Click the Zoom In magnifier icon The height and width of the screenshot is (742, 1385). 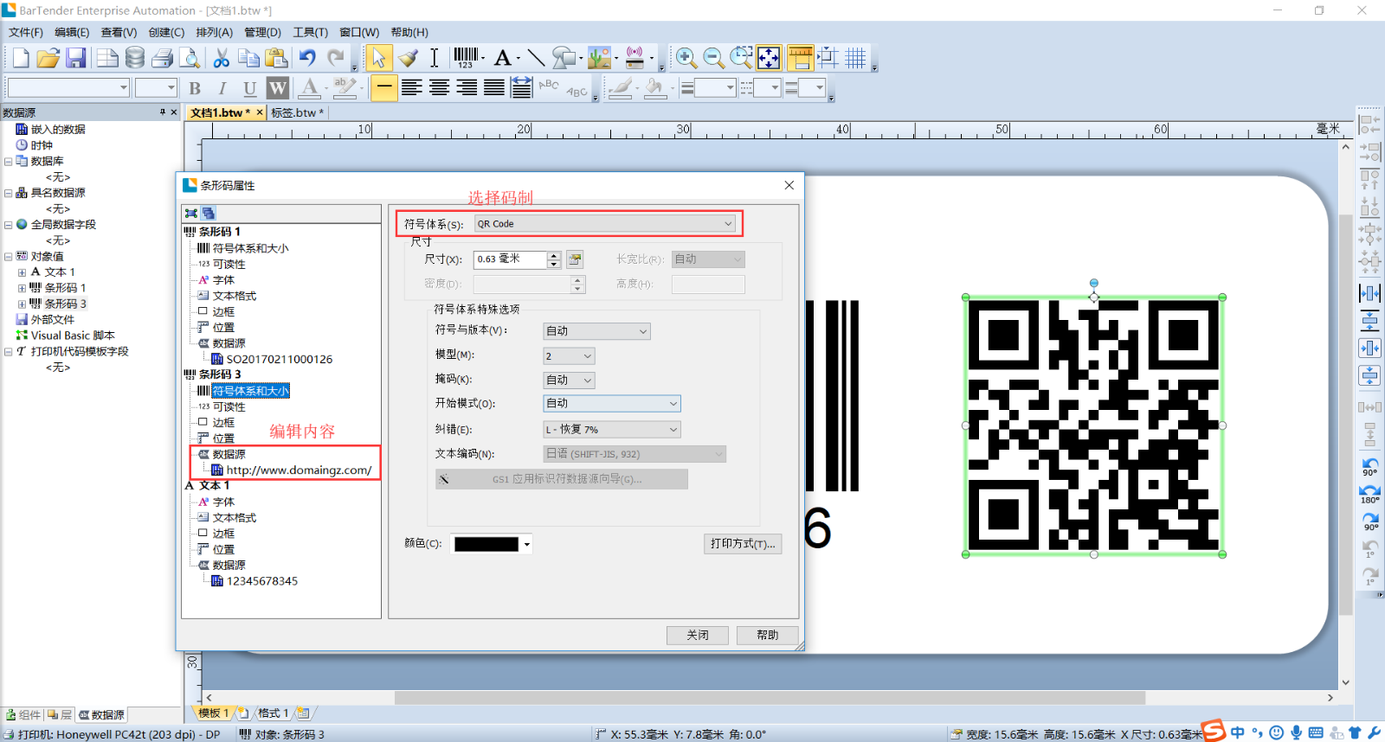click(686, 58)
